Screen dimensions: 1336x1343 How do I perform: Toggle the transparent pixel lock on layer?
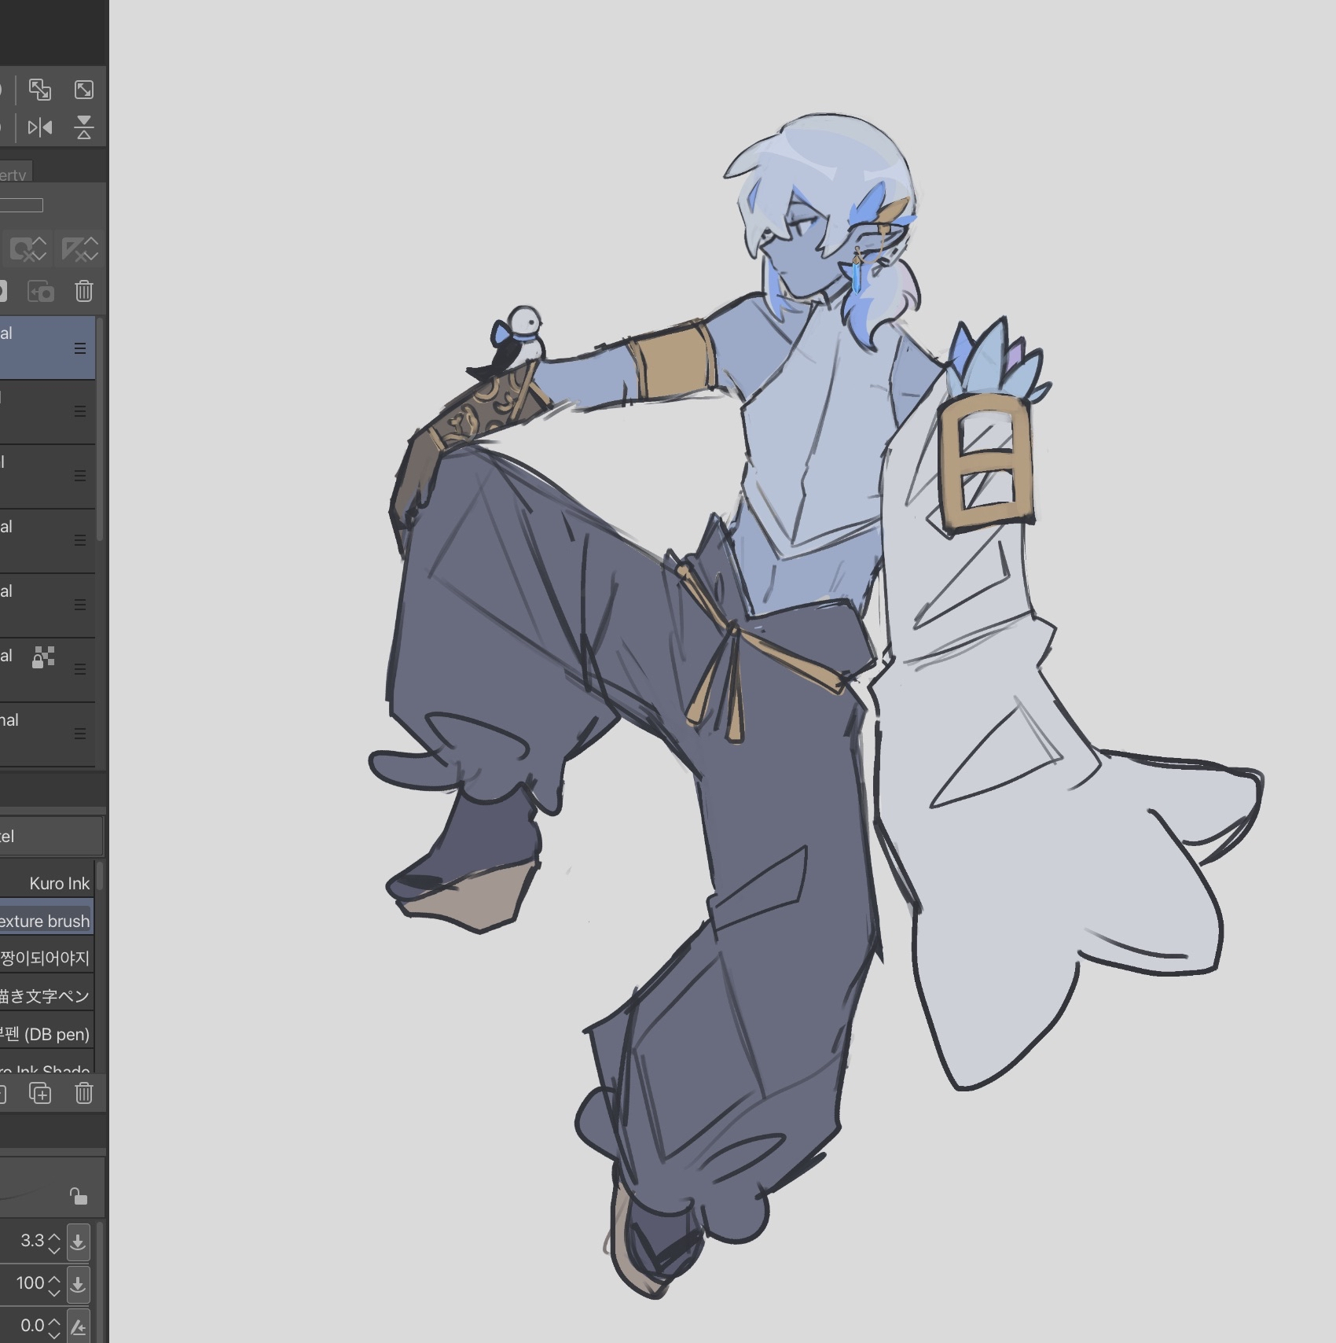pyautogui.click(x=43, y=657)
